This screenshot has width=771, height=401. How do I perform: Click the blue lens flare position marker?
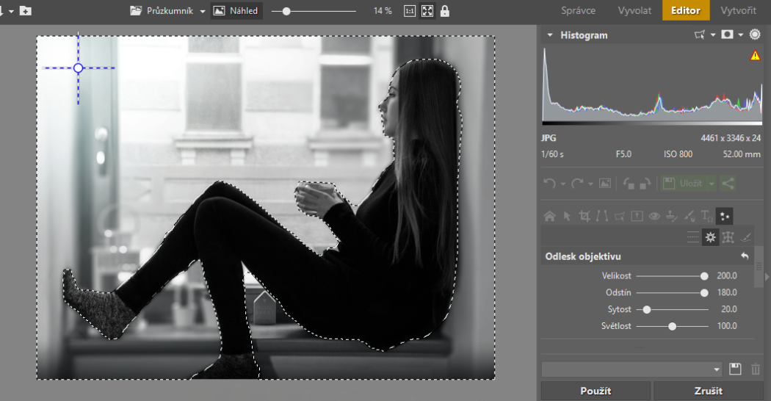(x=78, y=68)
